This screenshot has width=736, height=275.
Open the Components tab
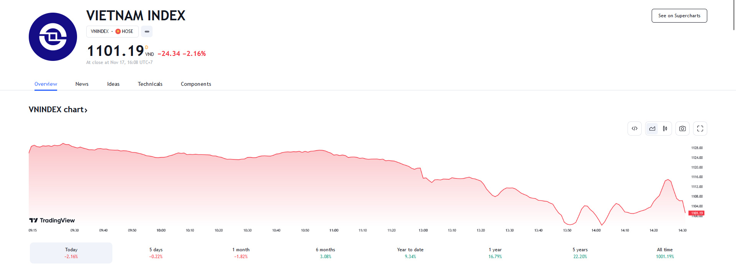tap(196, 84)
